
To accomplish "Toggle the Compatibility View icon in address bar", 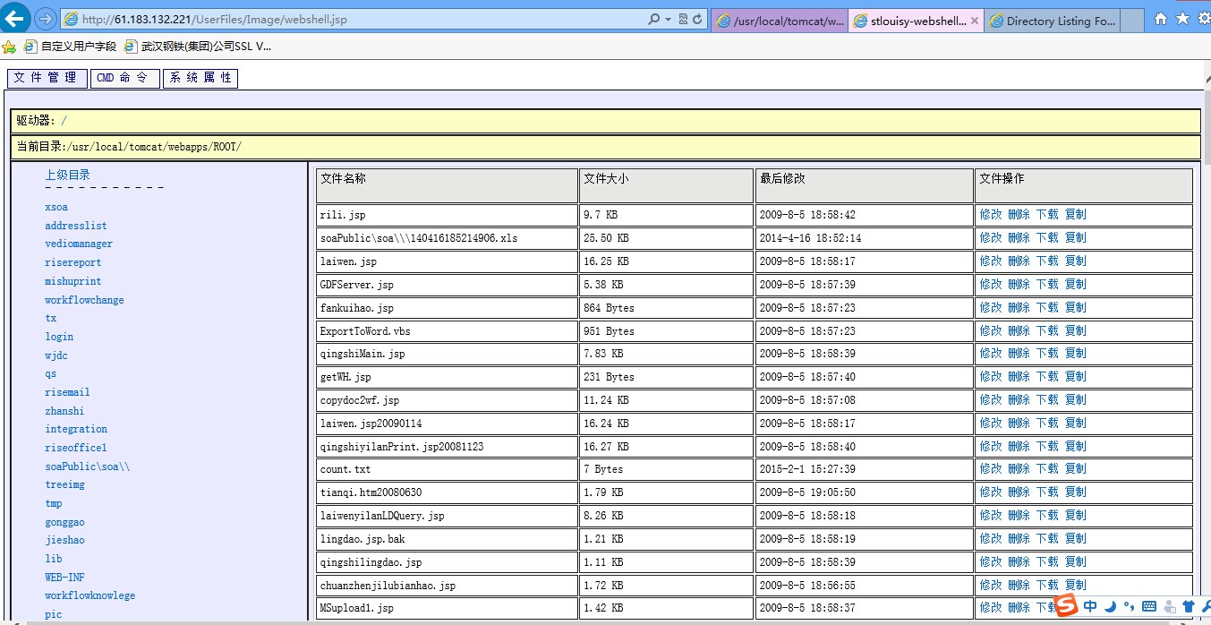I will point(683,19).
